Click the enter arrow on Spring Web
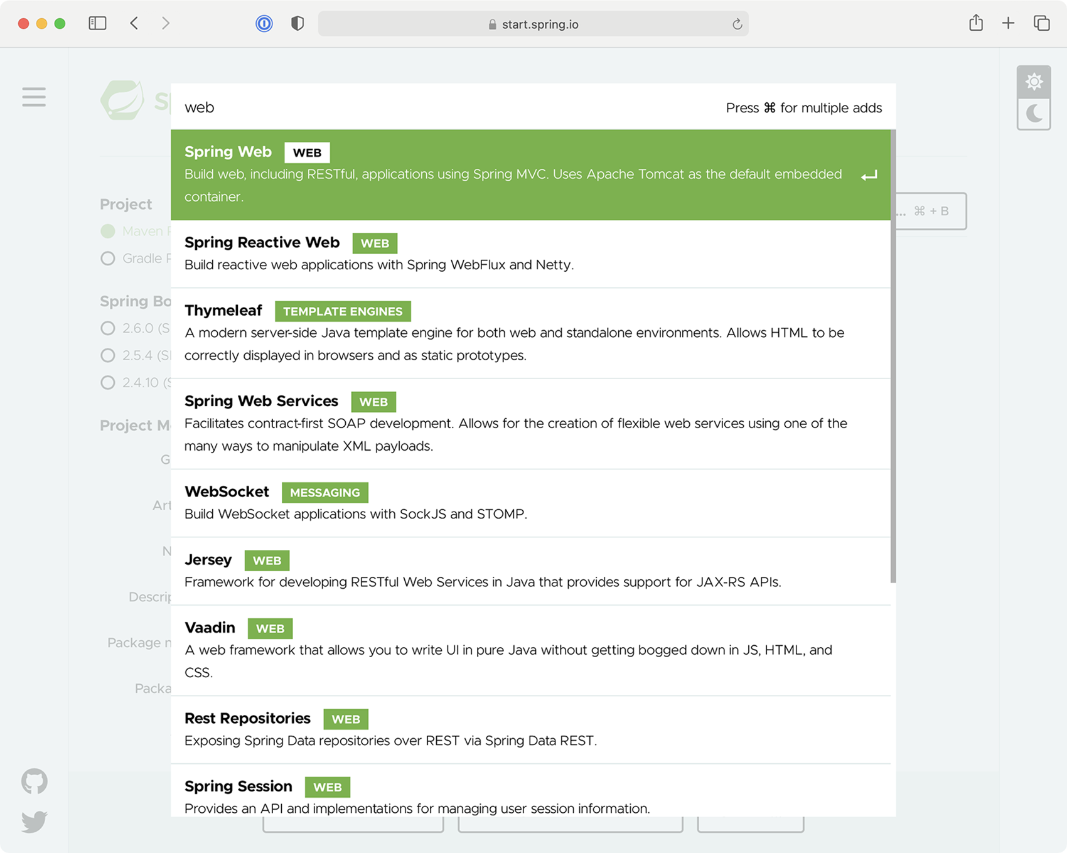Viewport: 1067px width, 853px height. pyautogui.click(x=869, y=176)
